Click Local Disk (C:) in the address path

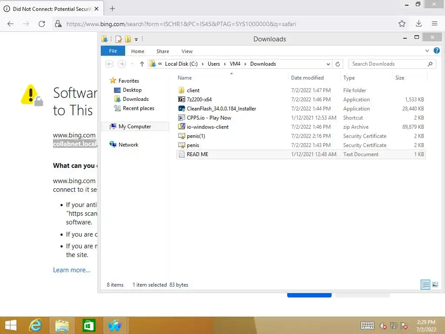click(181, 64)
